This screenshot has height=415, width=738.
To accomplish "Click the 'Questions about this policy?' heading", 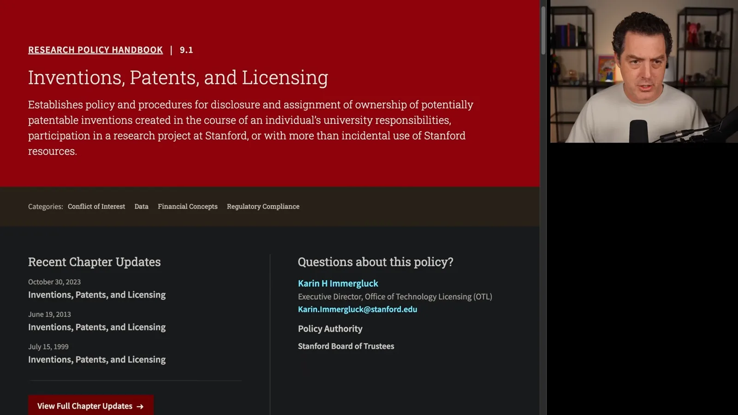I will pyautogui.click(x=375, y=262).
